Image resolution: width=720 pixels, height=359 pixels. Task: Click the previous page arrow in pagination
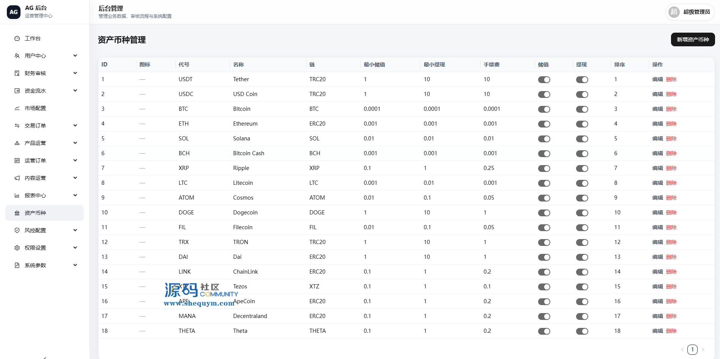coord(682,350)
